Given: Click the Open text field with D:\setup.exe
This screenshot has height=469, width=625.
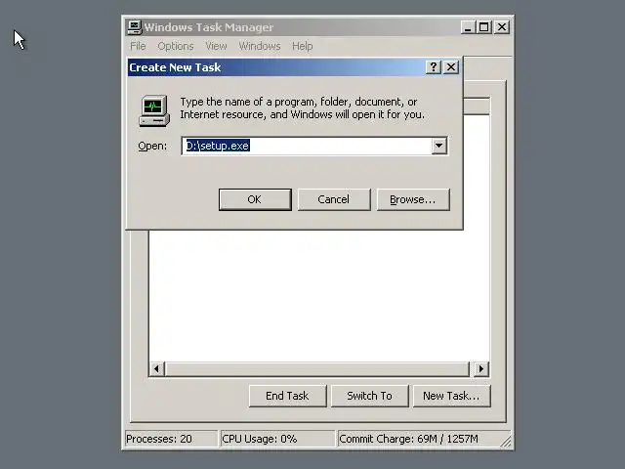Looking at the screenshot, I should [307, 146].
